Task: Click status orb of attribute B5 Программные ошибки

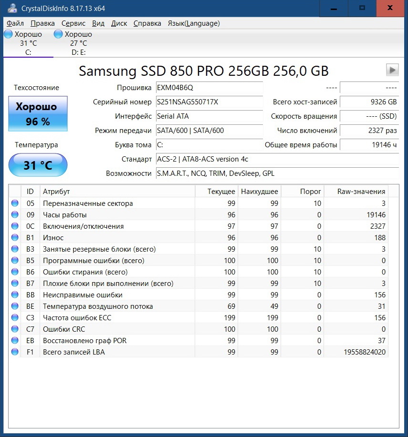Action: pos(15,260)
